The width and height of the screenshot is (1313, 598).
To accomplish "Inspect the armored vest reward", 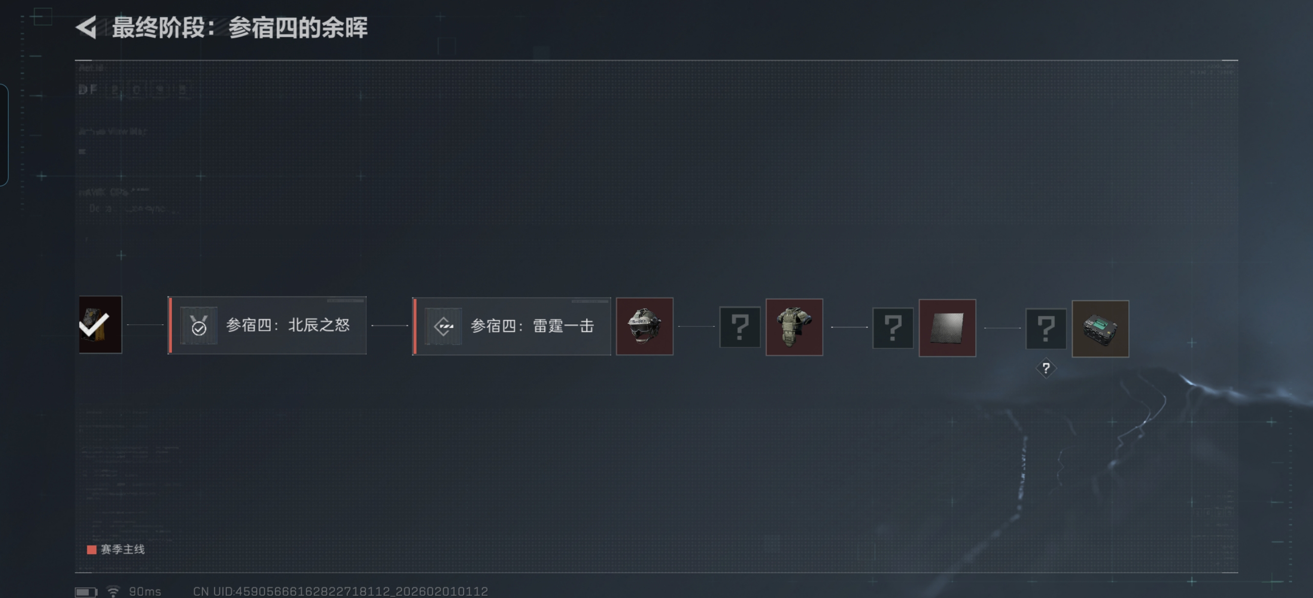I will click(795, 327).
